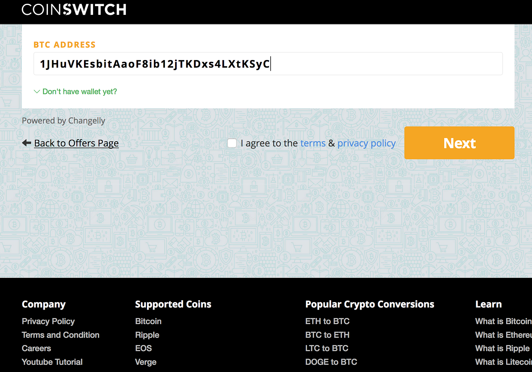This screenshot has height=372, width=532.
Task: Go Back to Offers Page
Action: [76, 143]
